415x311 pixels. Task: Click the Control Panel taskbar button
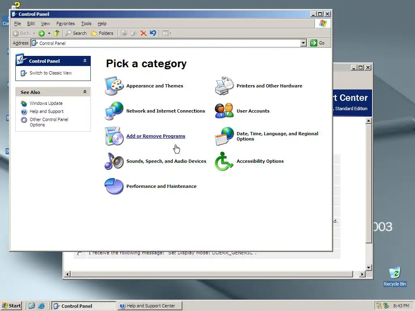[84, 306]
